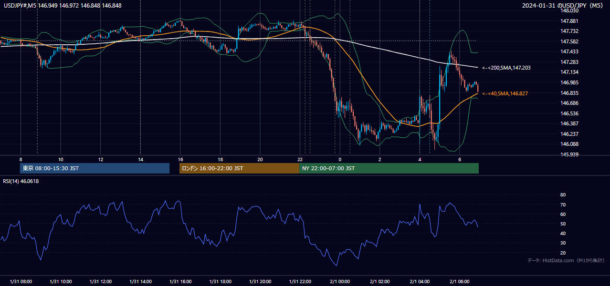This screenshot has width=610, height=286.
Task: Click the 2/1 06:00 time axis label
Action: click(459, 282)
